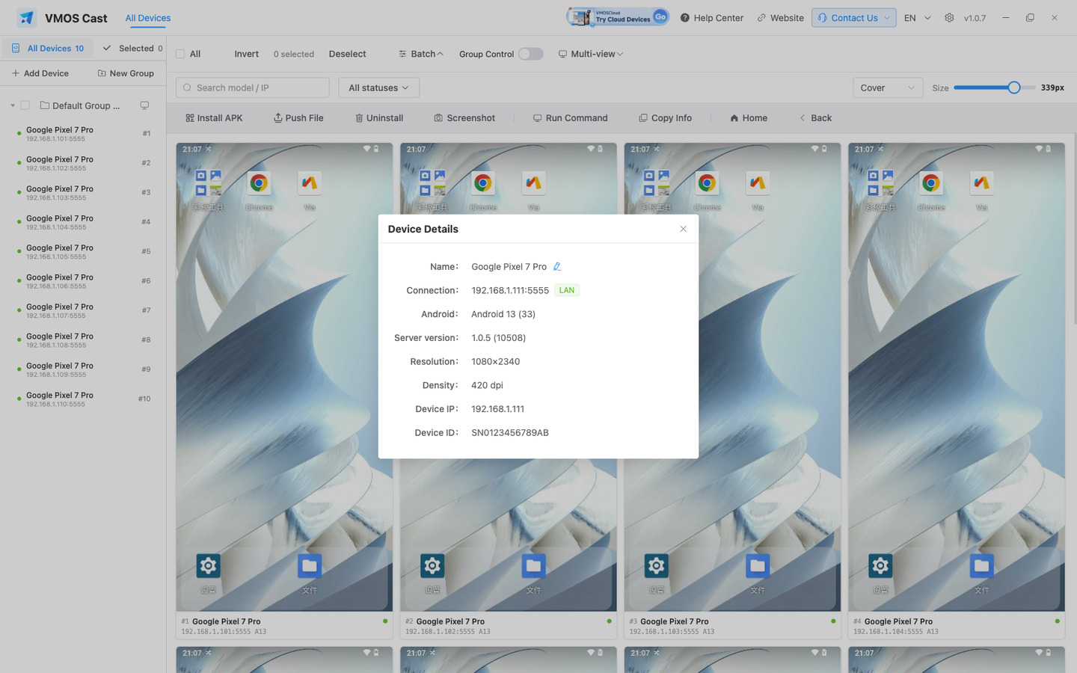Select device #3 at 192.168.1.103:5555 in sidebar

[x=83, y=193]
